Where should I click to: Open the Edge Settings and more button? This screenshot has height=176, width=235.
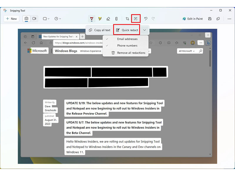click(201, 43)
